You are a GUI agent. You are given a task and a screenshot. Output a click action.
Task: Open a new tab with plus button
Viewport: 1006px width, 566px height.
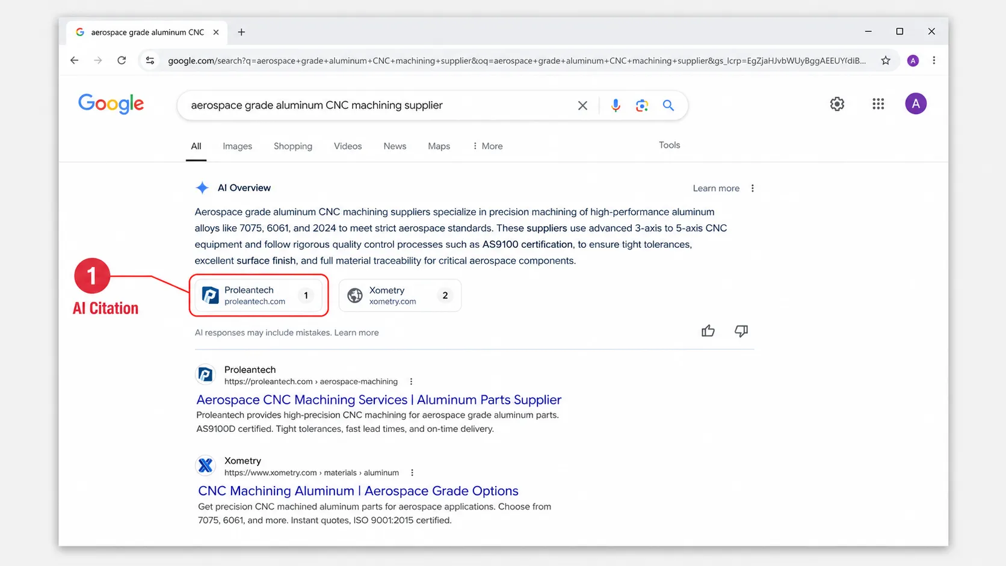pos(241,32)
